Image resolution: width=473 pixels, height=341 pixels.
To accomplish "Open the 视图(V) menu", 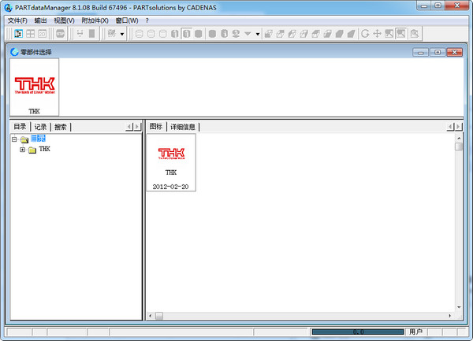I will 64,20.
